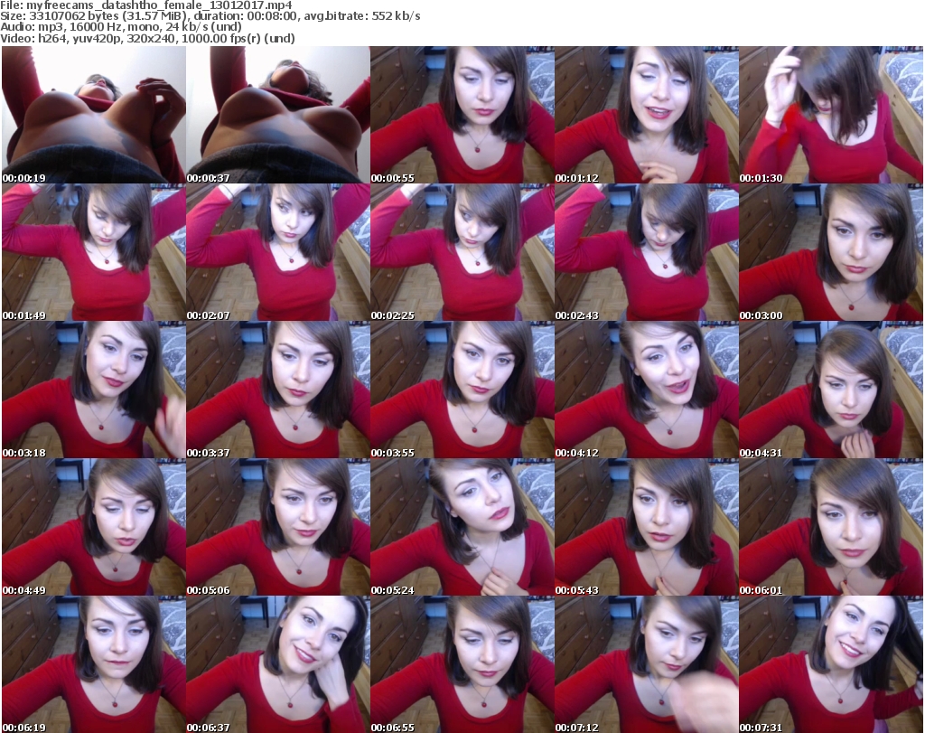Select the frame stamped 00:02:25

coord(462,252)
